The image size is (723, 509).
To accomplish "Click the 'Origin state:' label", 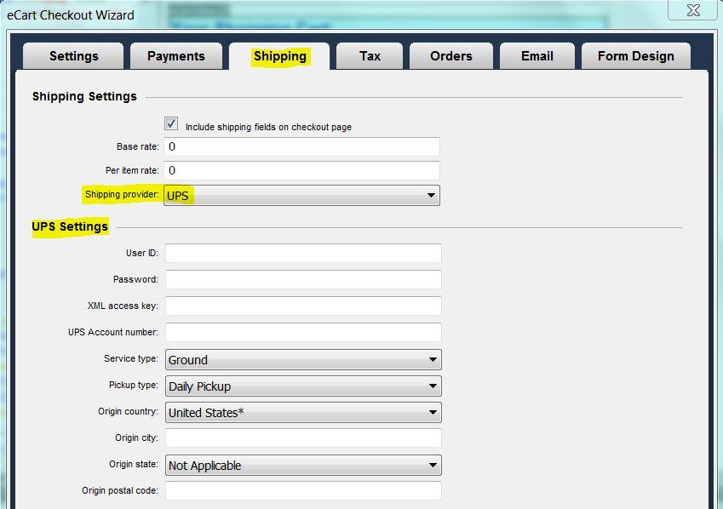I will [134, 464].
